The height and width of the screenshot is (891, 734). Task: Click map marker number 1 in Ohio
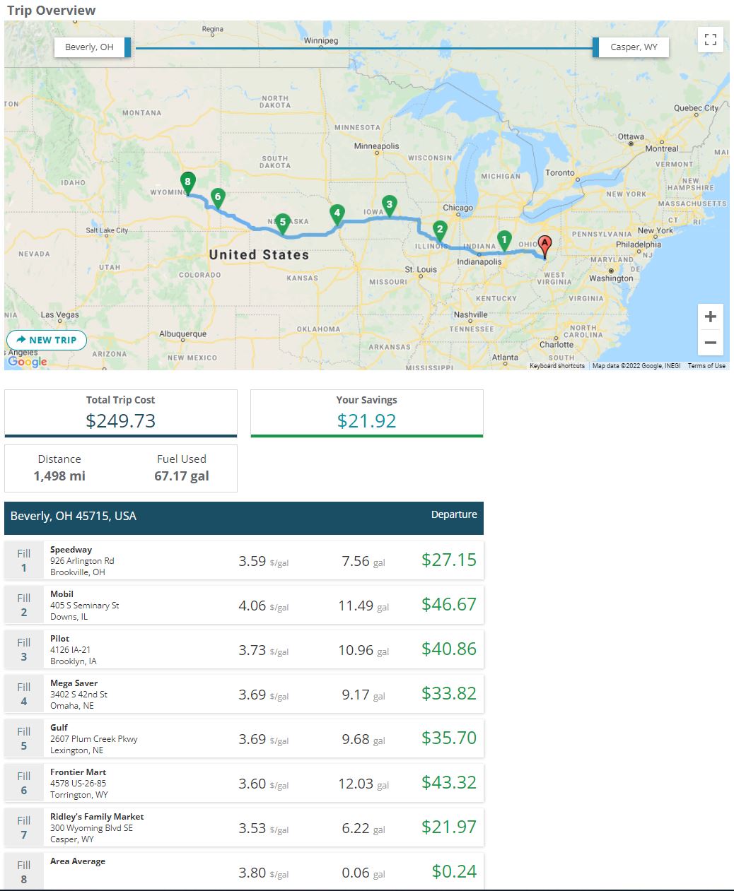(x=504, y=240)
